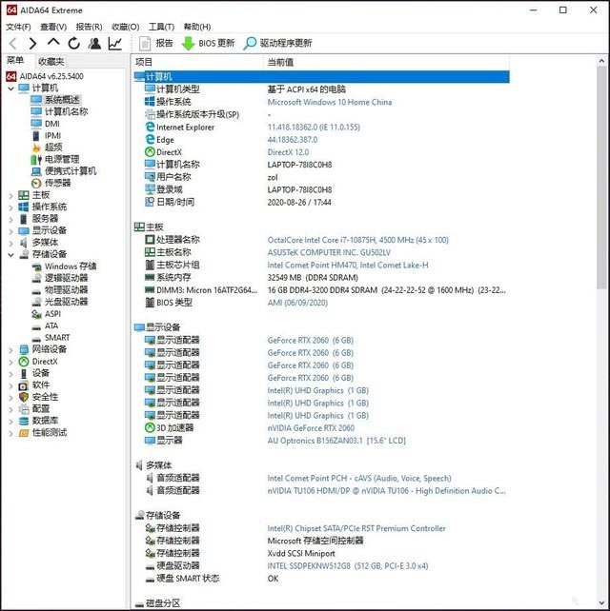Expand the 操作系统 tree node
The image size is (610, 611).
tap(10, 207)
